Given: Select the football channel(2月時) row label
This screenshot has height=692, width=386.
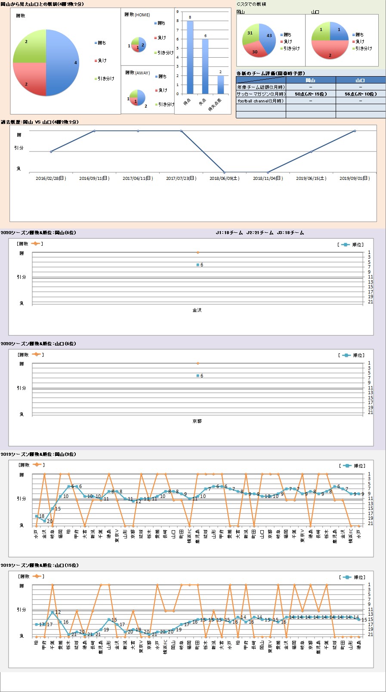Looking at the screenshot, I should point(261,101).
